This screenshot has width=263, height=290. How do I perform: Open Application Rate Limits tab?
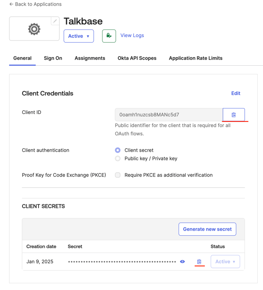point(196,58)
